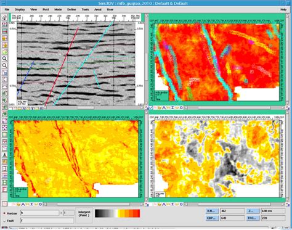Click the G icon under the bottom-right map panel
Screen dimensions: 292x230
point(181,204)
